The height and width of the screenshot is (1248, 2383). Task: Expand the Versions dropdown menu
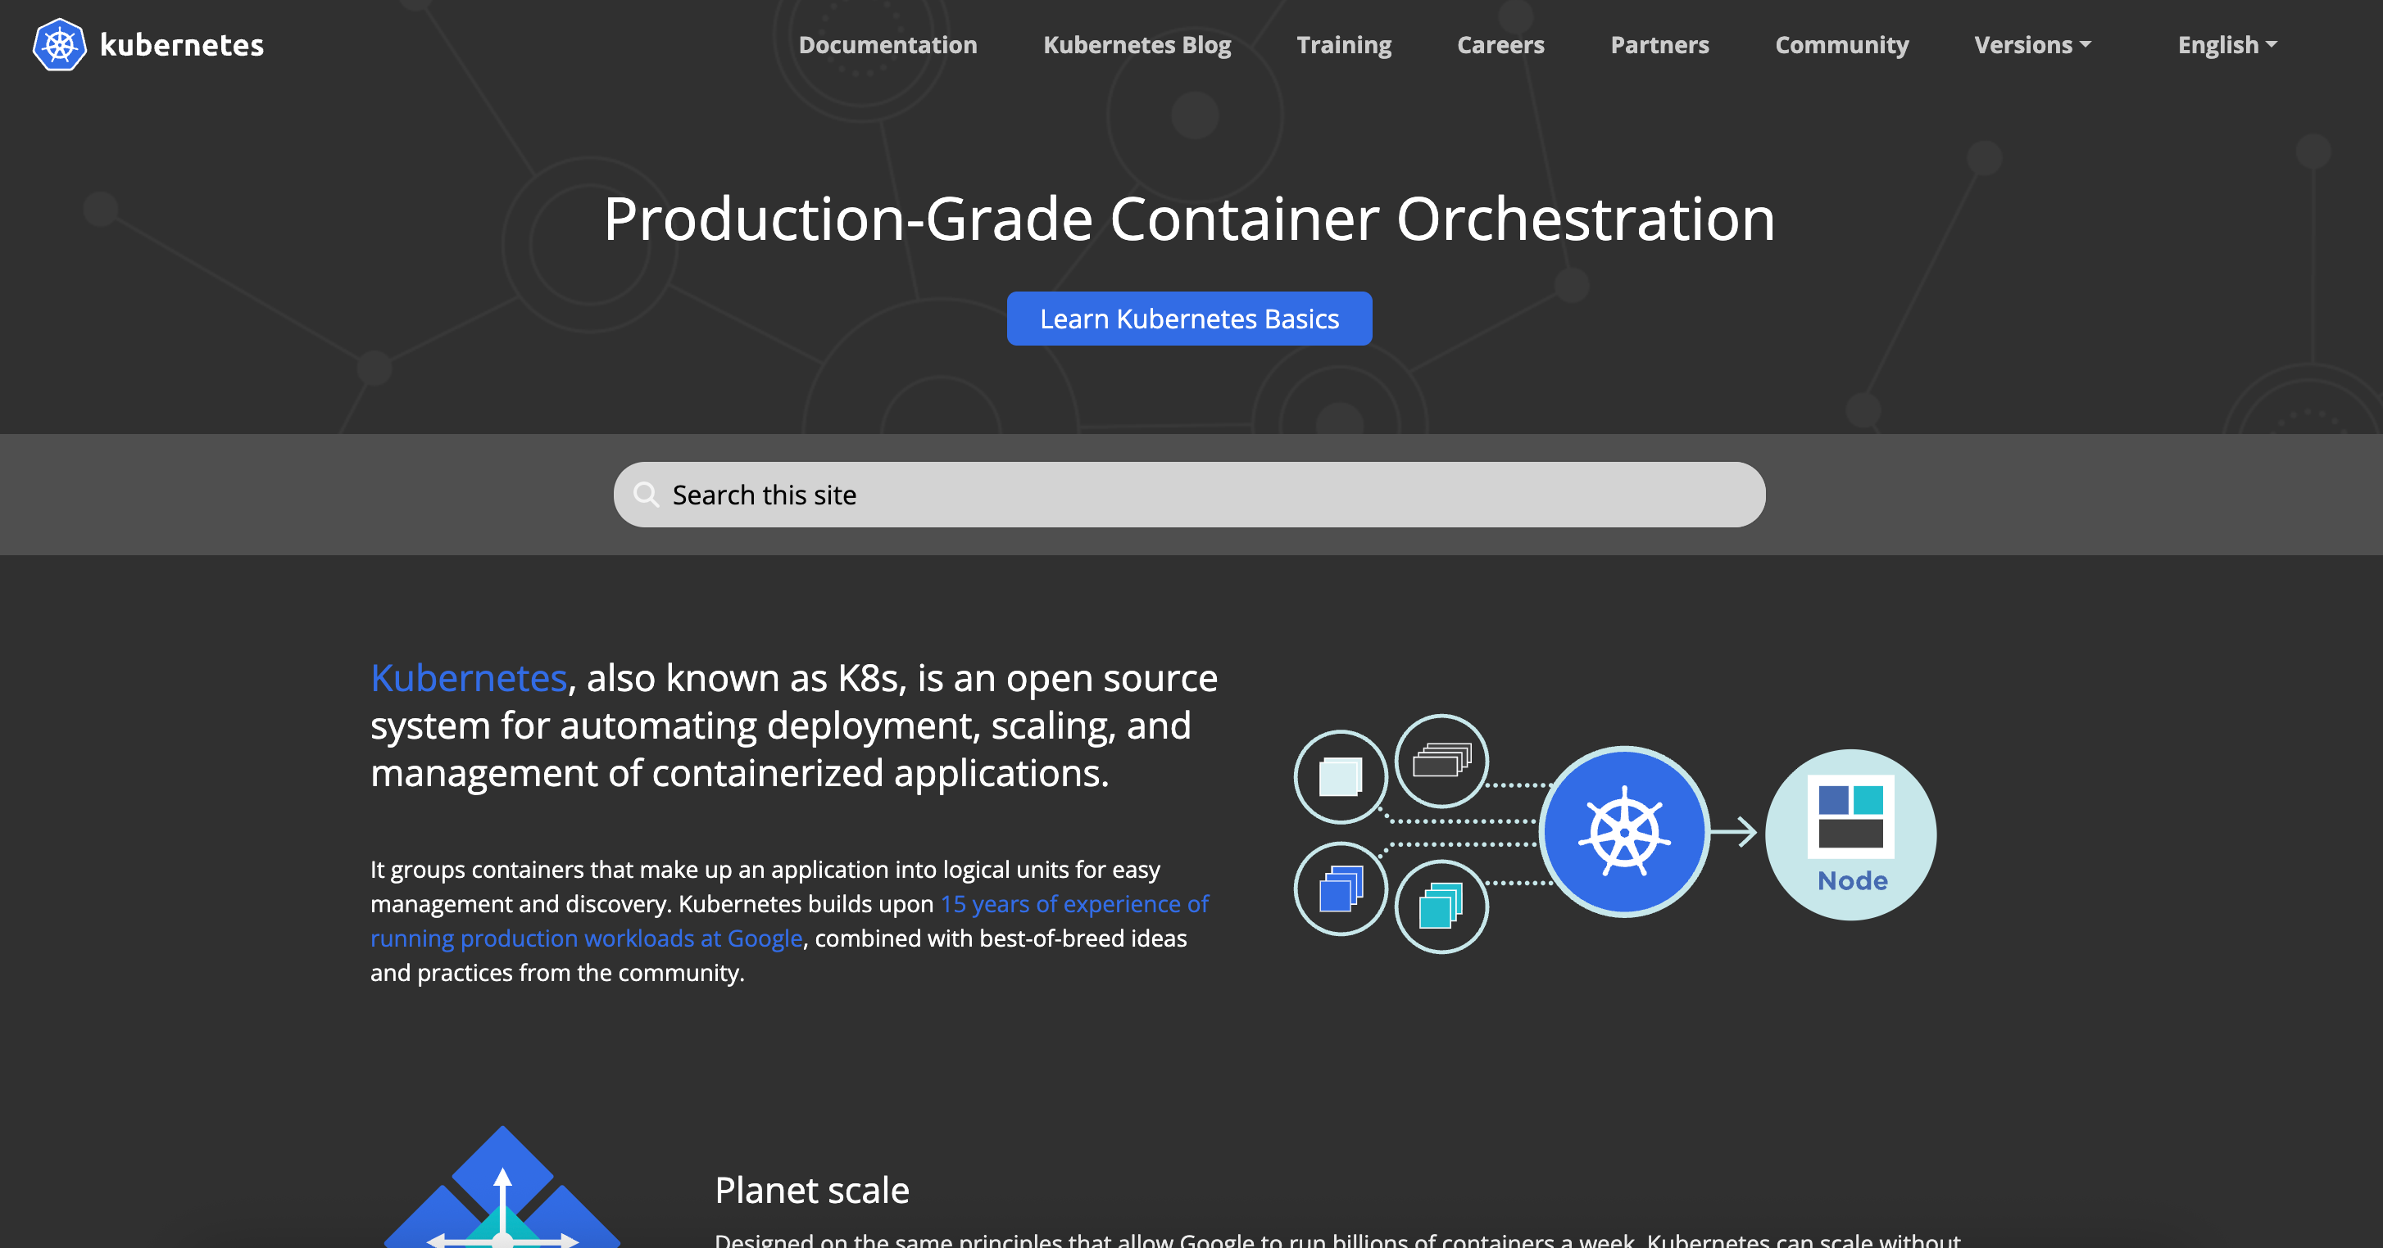tap(2032, 44)
